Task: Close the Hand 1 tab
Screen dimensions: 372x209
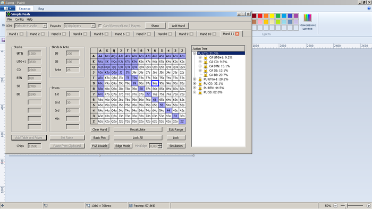Action: click(22, 34)
